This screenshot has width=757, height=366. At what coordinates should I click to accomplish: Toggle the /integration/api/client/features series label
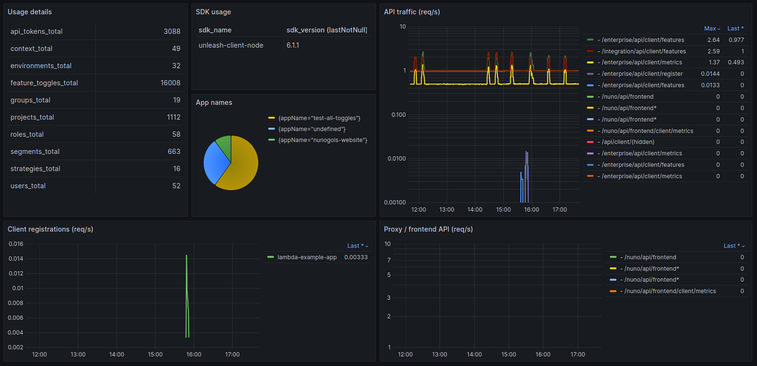644,51
